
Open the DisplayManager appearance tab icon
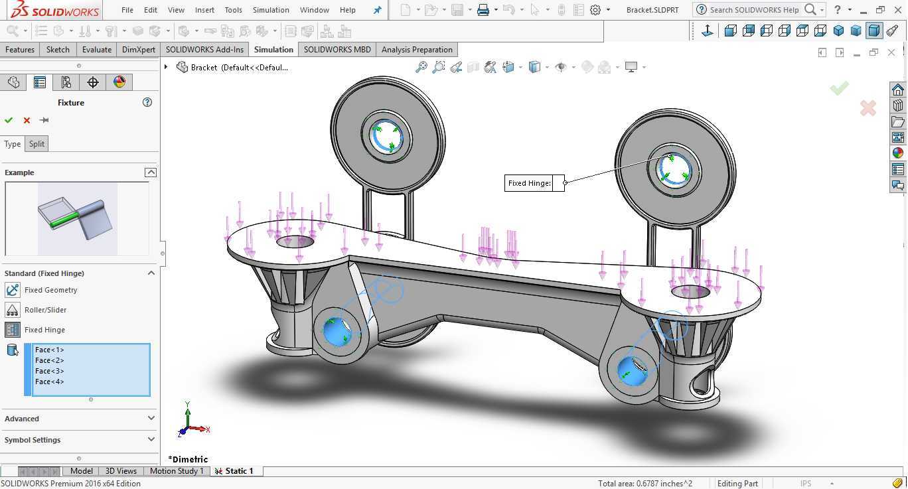(119, 82)
